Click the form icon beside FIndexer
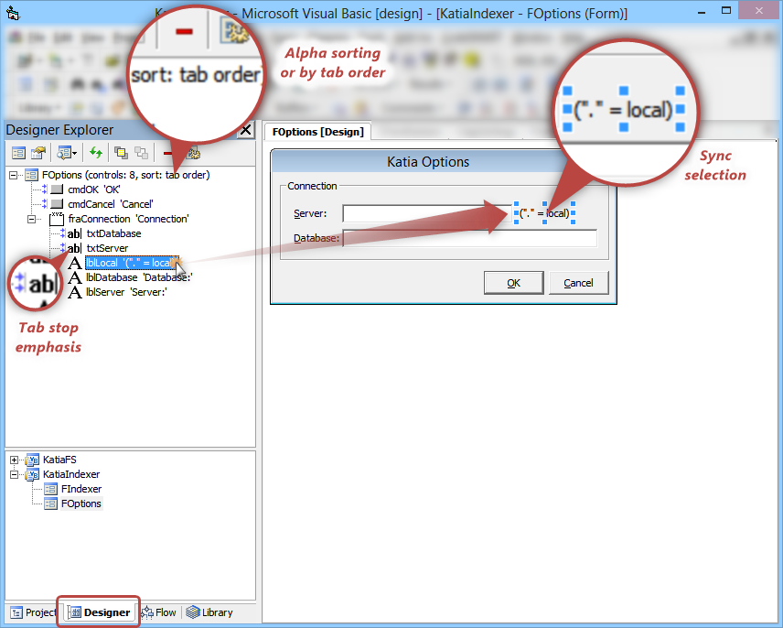The height and width of the screenshot is (628, 783). [x=50, y=489]
